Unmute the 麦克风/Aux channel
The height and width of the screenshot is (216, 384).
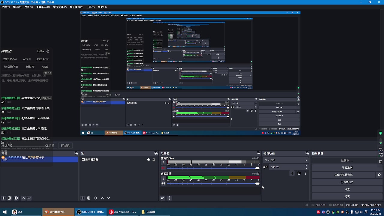click(x=163, y=168)
